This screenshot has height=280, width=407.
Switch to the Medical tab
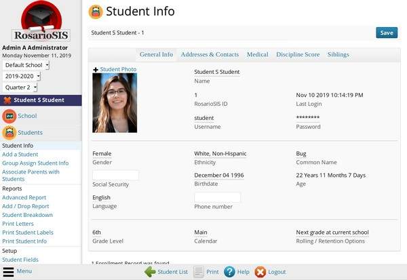pos(257,54)
